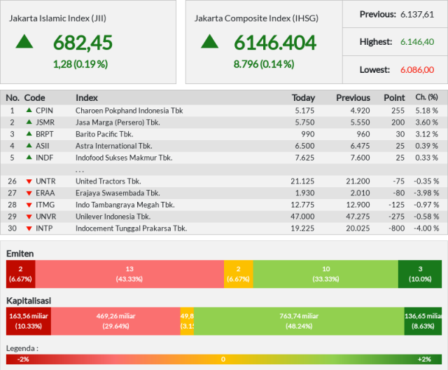This screenshot has height=370, width=448.
Task: Click the red down triangle for UNTR
Action: tap(29, 181)
